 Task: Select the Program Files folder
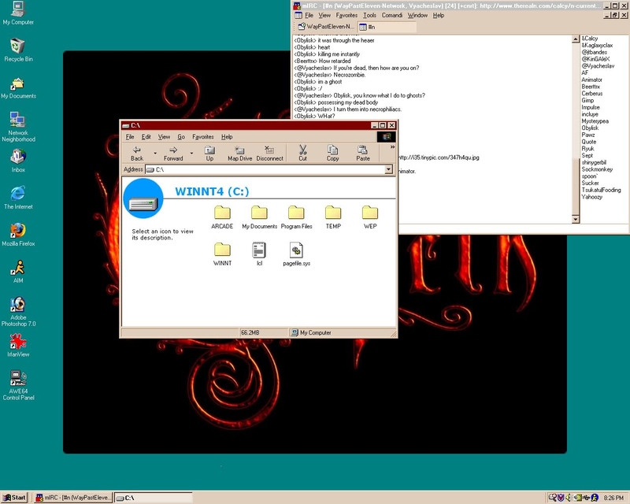click(x=297, y=217)
